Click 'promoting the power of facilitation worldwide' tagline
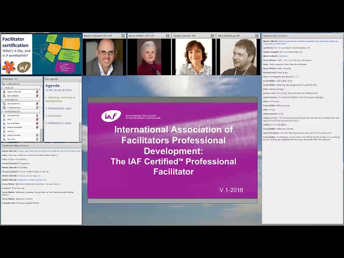344x258 pixels. pyautogui.click(x=143, y=117)
